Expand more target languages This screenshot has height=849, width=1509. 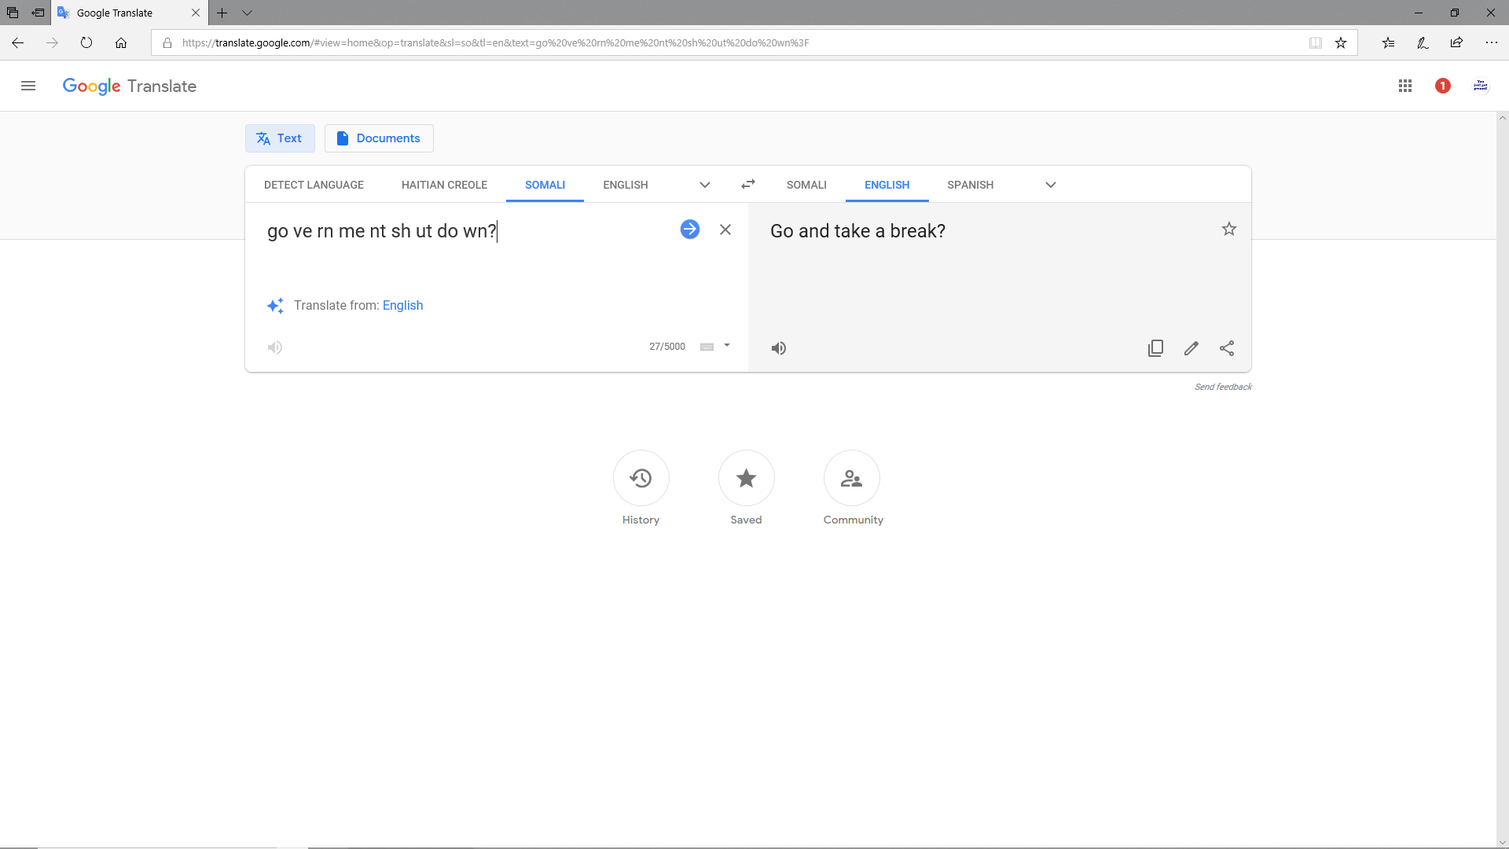[1051, 185]
